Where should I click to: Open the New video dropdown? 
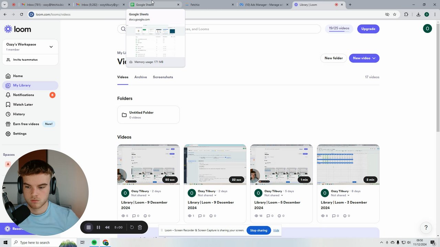click(364, 58)
